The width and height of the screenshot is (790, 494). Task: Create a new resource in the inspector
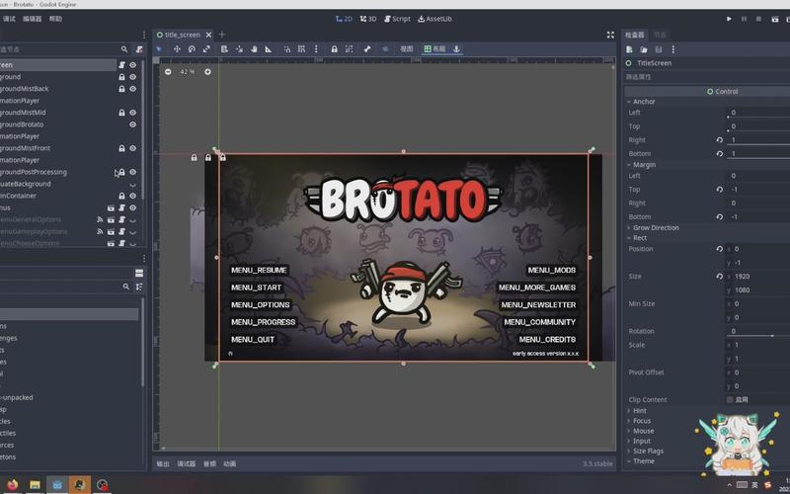[629, 49]
